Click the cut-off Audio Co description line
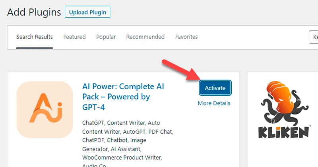 (94, 165)
